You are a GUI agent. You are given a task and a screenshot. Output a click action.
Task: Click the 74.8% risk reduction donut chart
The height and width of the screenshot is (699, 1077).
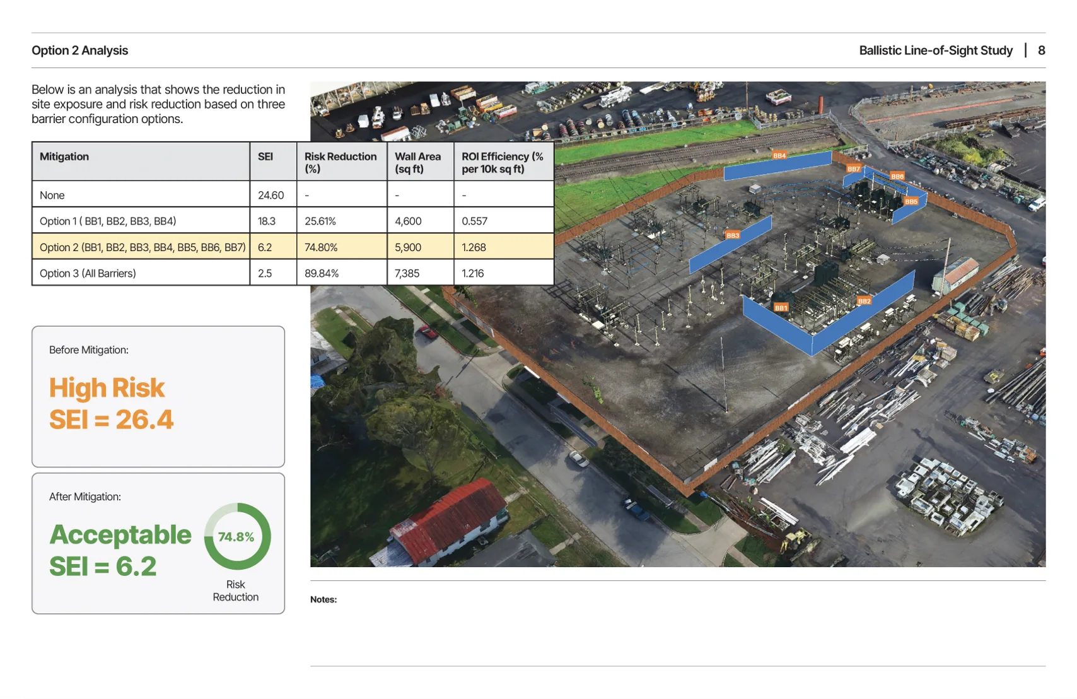click(237, 537)
